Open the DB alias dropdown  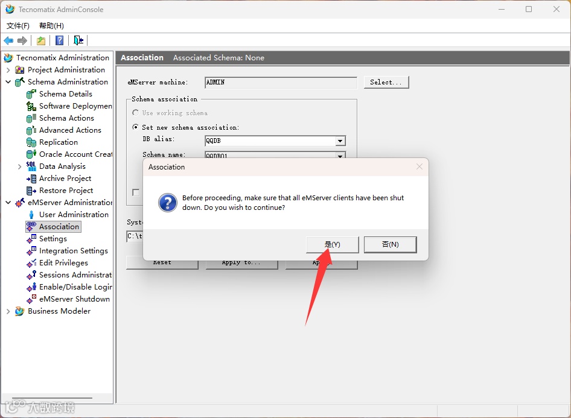pyautogui.click(x=340, y=141)
